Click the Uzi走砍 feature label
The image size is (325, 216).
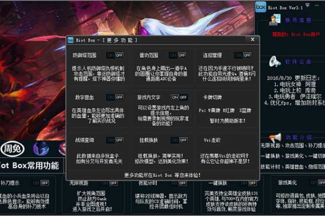coord(212,140)
